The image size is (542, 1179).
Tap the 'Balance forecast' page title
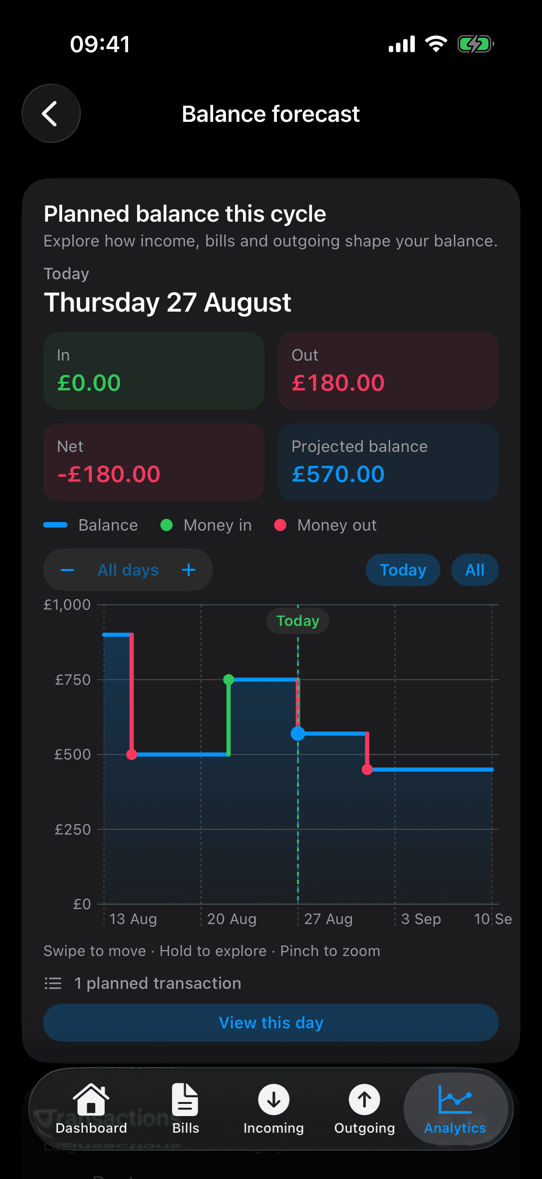pos(271,113)
